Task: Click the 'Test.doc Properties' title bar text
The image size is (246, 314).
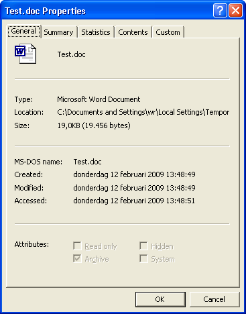Action: [45, 11]
